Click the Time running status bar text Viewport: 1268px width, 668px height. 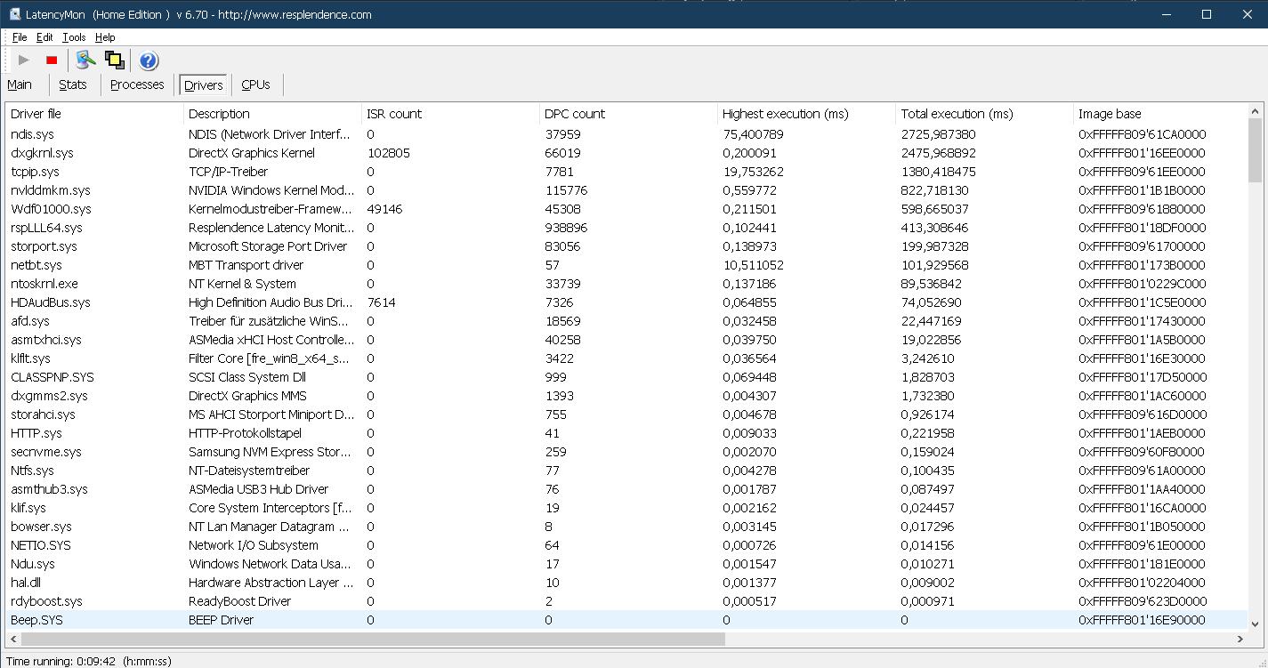(x=89, y=661)
